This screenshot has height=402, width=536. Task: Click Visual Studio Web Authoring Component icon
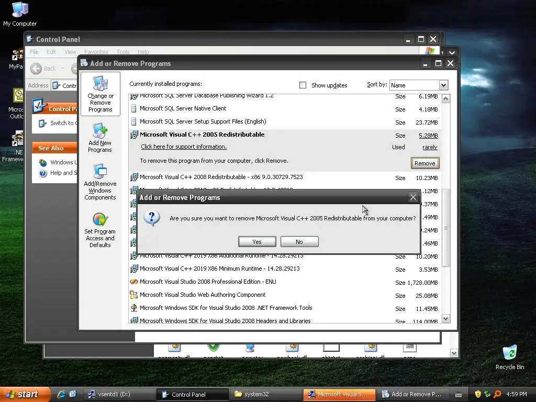133,295
